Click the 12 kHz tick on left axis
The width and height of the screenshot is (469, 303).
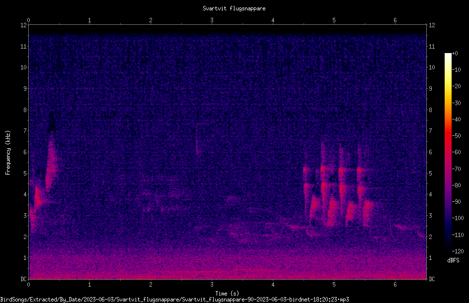(x=24, y=25)
